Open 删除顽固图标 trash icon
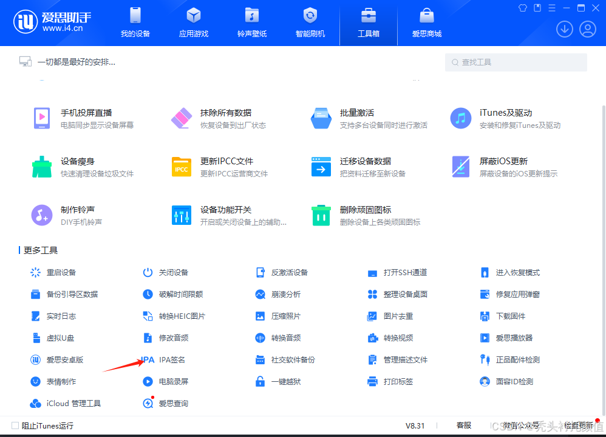Image resolution: width=606 pixels, height=437 pixels. point(321,215)
